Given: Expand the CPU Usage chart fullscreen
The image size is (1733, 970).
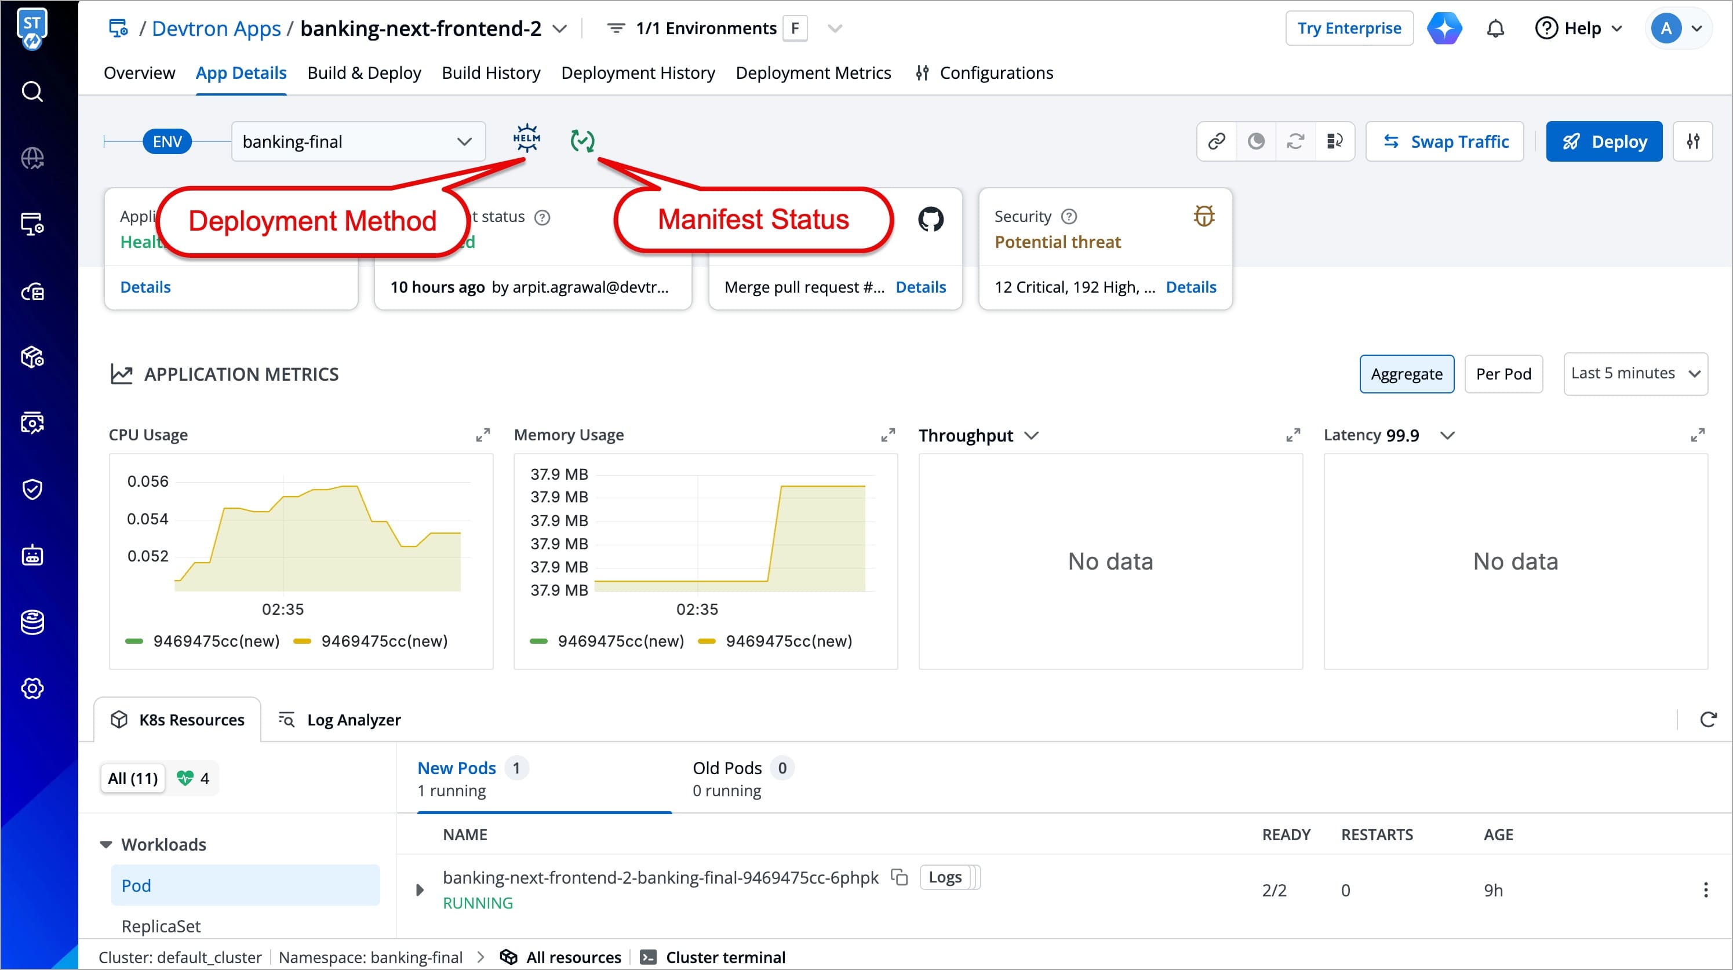Looking at the screenshot, I should [482, 435].
